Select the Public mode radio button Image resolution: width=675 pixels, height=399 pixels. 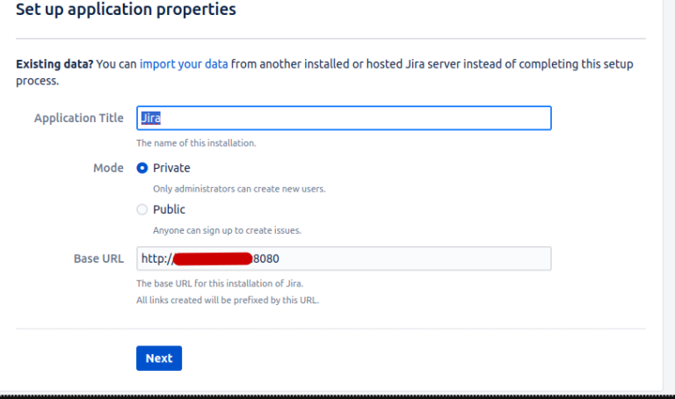142,210
